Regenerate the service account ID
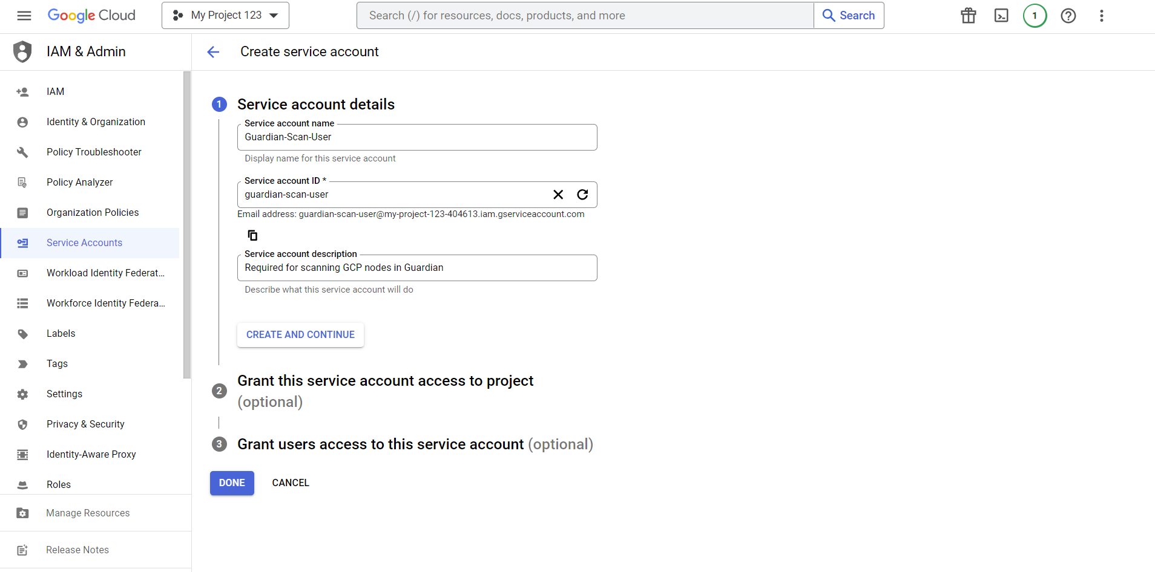The width and height of the screenshot is (1155, 572). [582, 195]
